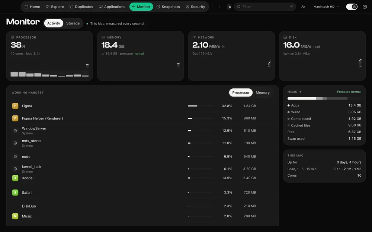This screenshot has height=232, width=372.
Task: Click the back chevron arrow
Action: tap(219, 7)
